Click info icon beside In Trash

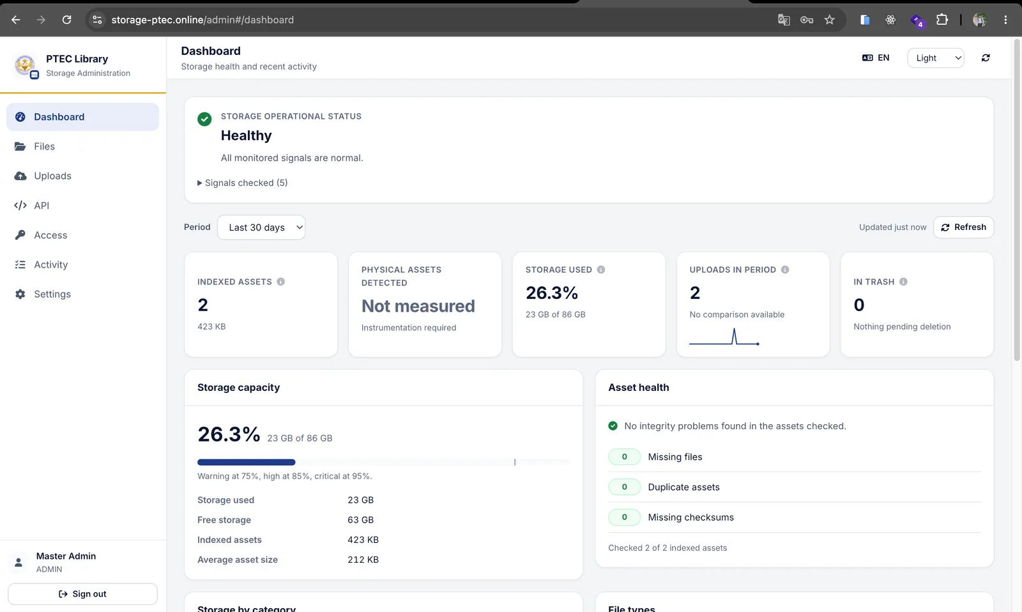(903, 282)
